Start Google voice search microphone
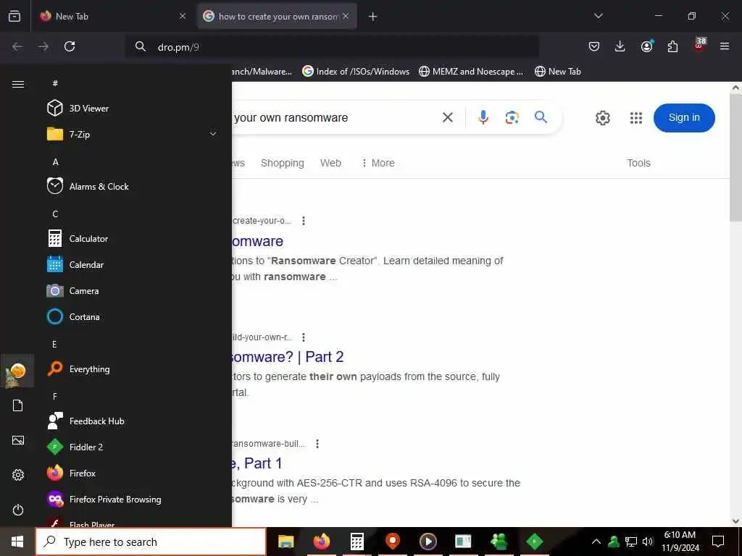Image resolution: width=742 pixels, height=556 pixels. point(483,117)
